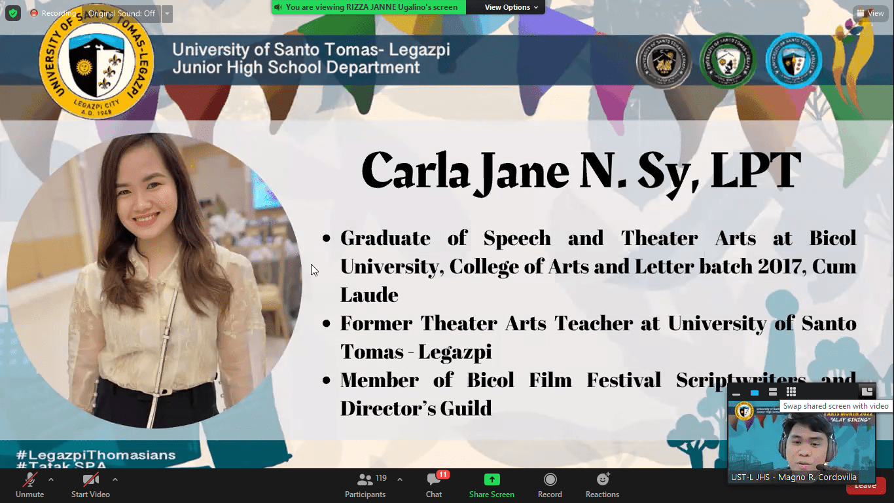Switch video panel to grid view

click(x=791, y=392)
